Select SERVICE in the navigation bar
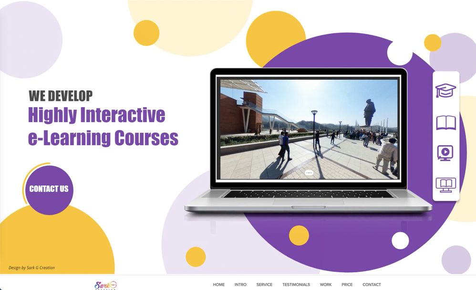The width and height of the screenshot is (476, 290). (x=264, y=285)
